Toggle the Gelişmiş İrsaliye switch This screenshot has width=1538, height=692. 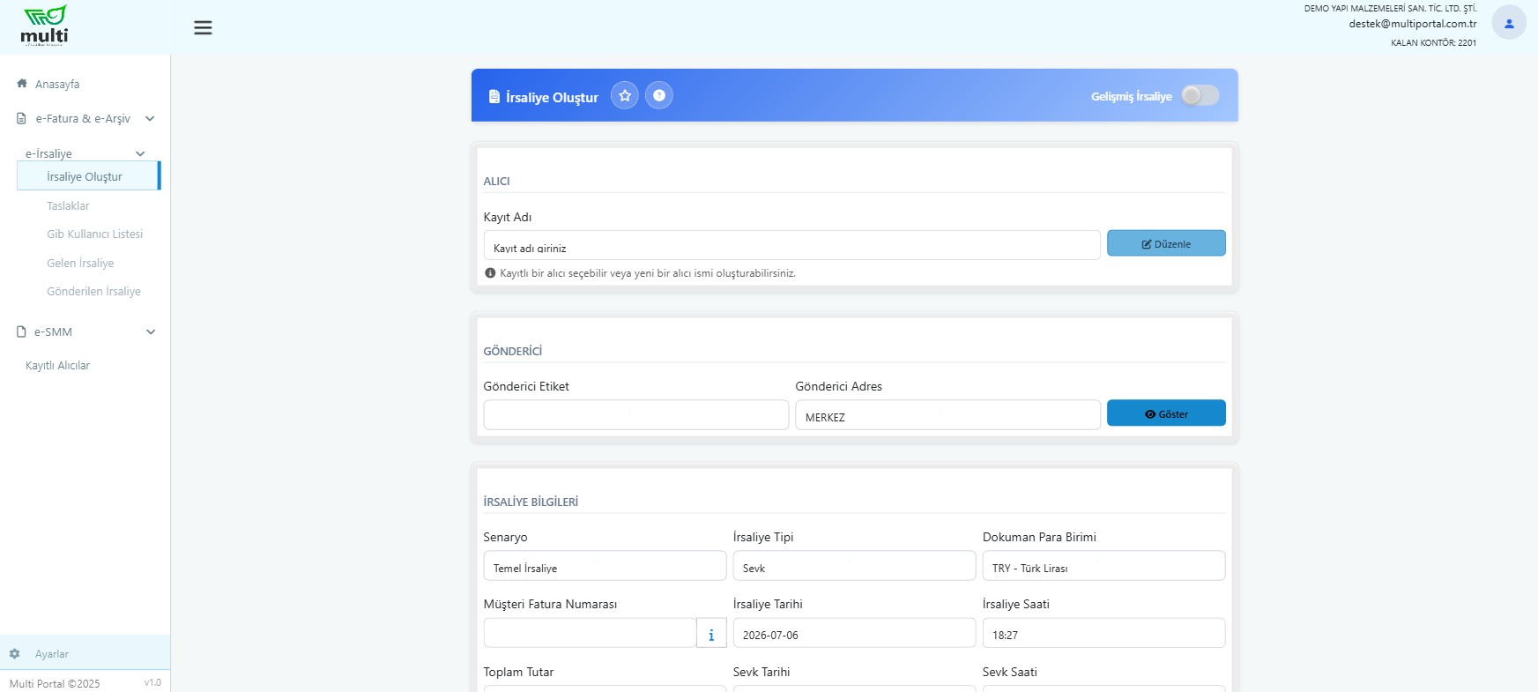pos(1200,95)
